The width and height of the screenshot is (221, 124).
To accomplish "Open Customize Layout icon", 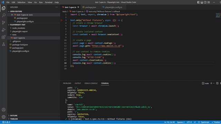I will 209,2.
